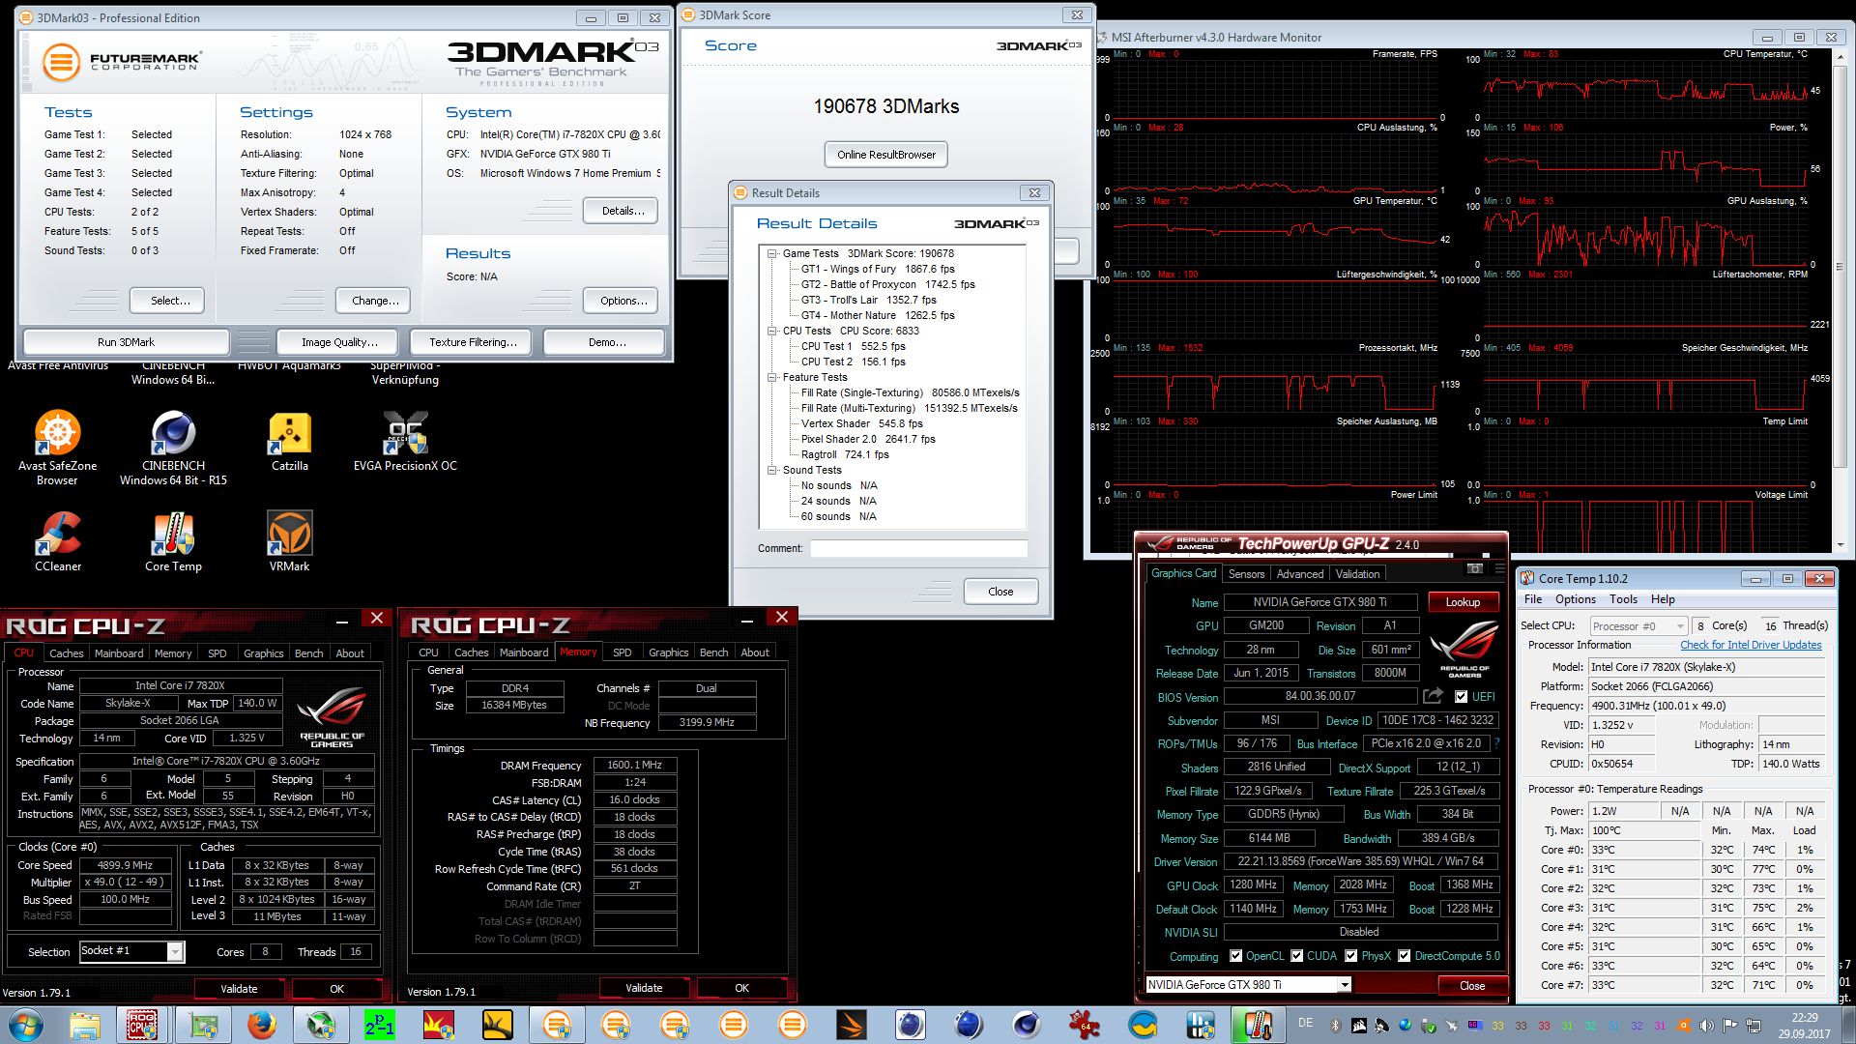Launch the VRMark desktop icon
1856x1044 pixels.
click(x=289, y=541)
